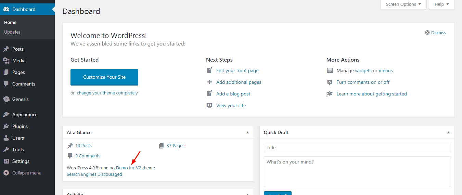Click the Pages icon in sidebar
This screenshot has width=462, height=195.
point(6,72)
